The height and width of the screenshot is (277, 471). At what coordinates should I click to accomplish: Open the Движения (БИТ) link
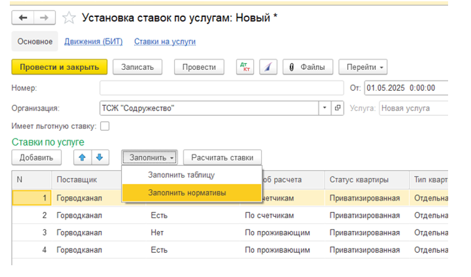[x=94, y=41]
